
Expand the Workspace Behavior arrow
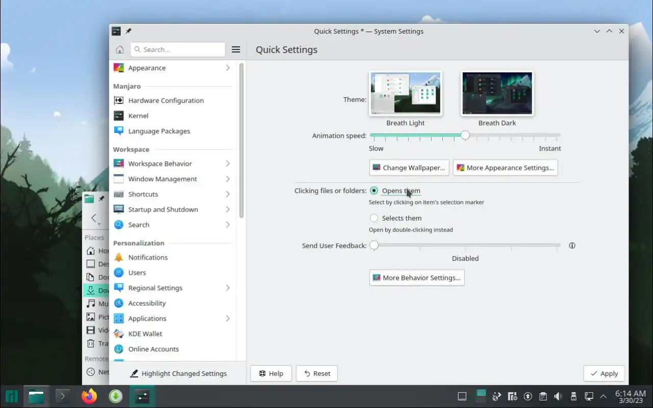228,164
